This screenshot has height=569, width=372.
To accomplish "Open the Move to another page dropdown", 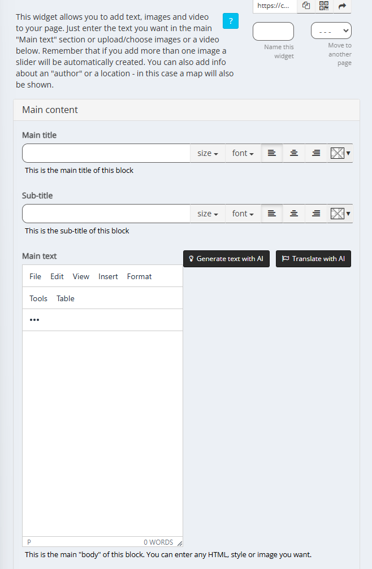I will pyautogui.click(x=331, y=31).
